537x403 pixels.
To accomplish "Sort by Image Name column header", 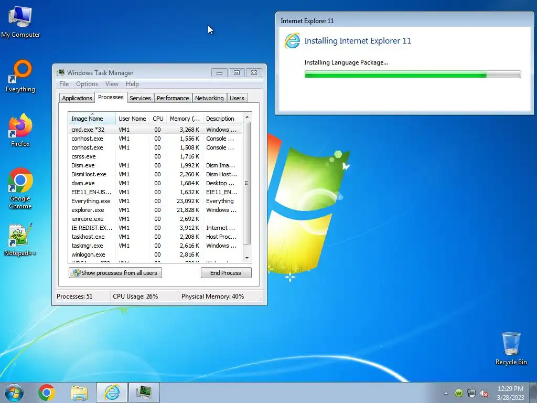I will pos(92,119).
